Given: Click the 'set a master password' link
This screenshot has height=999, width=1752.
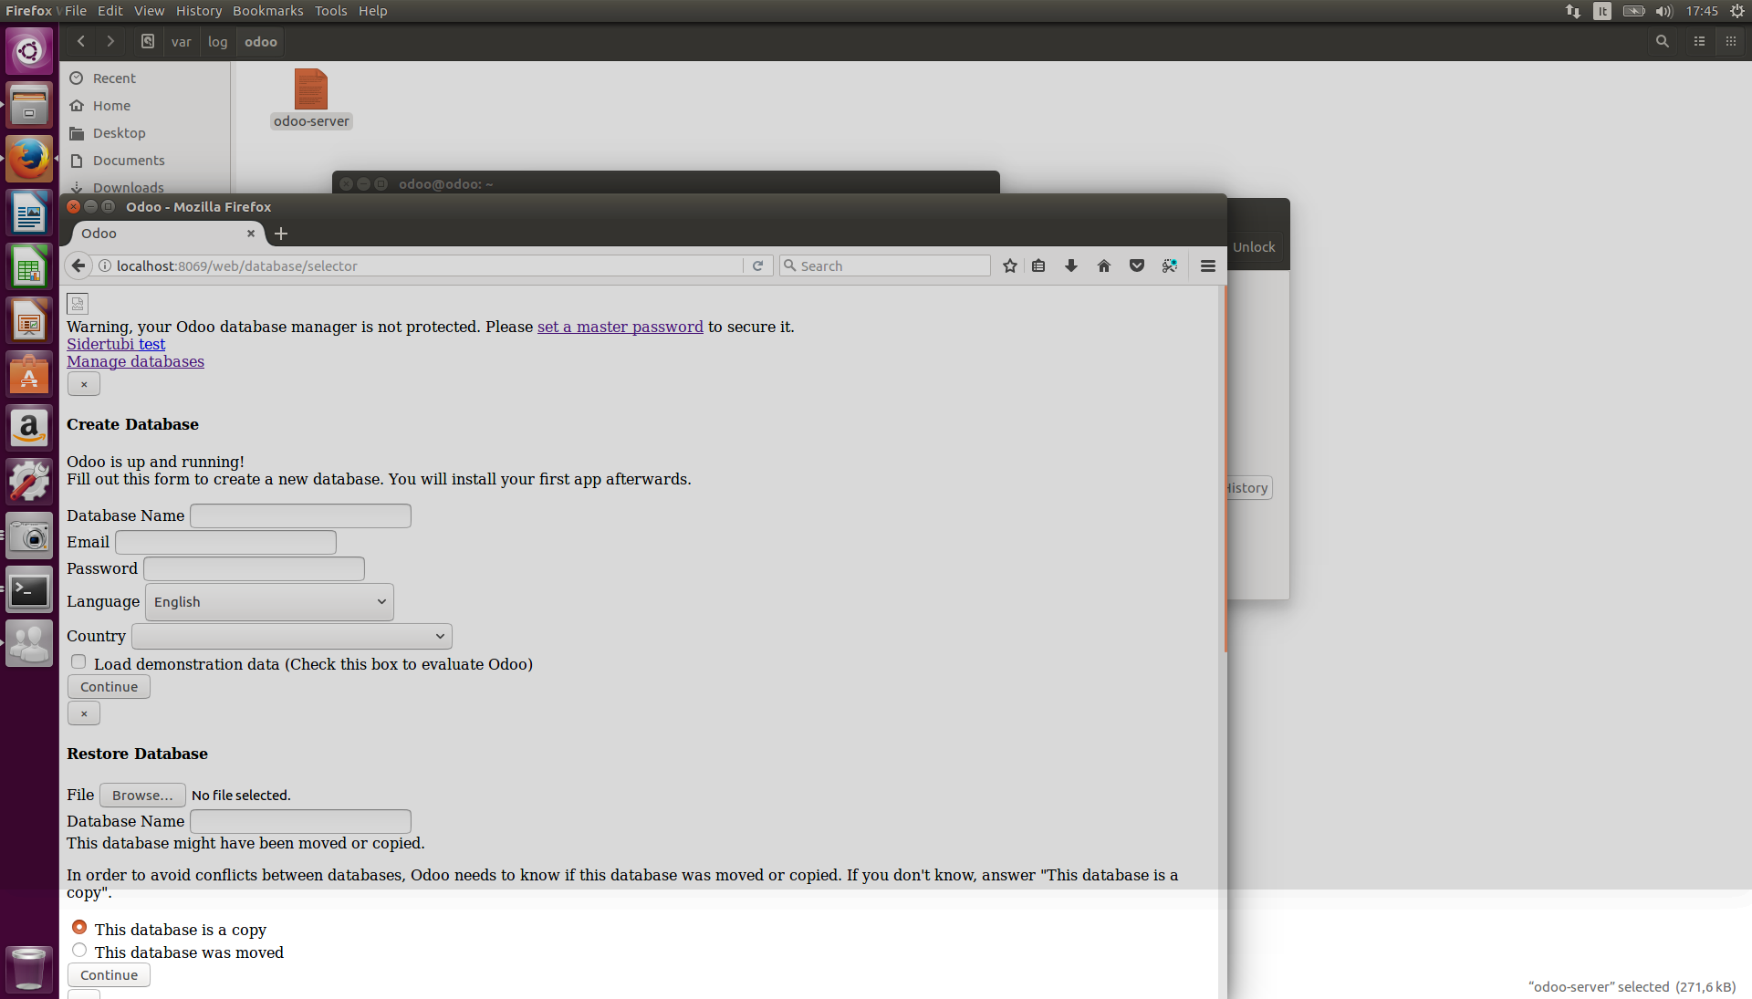Looking at the screenshot, I should pos(620,326).
